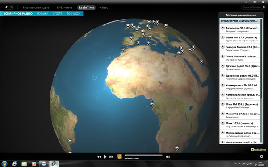Viewport: 268px width, 167px height.
Task: Go to previous track button
Action: (99, 157)
